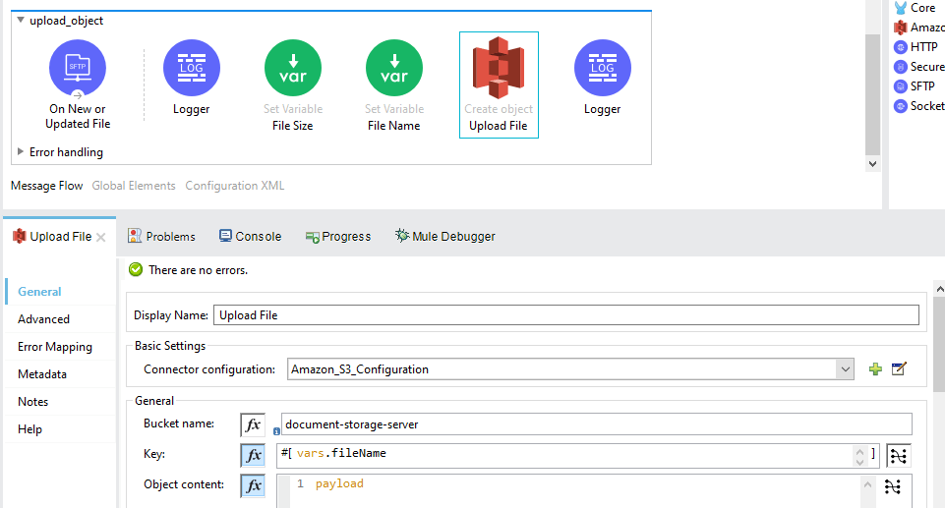
Task: Toggle fx expression mode for Key field
Action: coord(253,455)
